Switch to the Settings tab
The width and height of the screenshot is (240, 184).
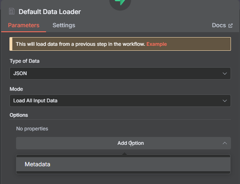64,25
